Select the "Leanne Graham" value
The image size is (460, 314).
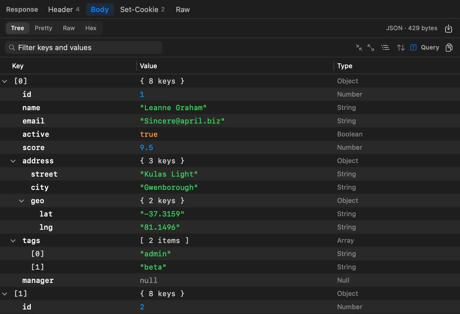pos(173,108)
